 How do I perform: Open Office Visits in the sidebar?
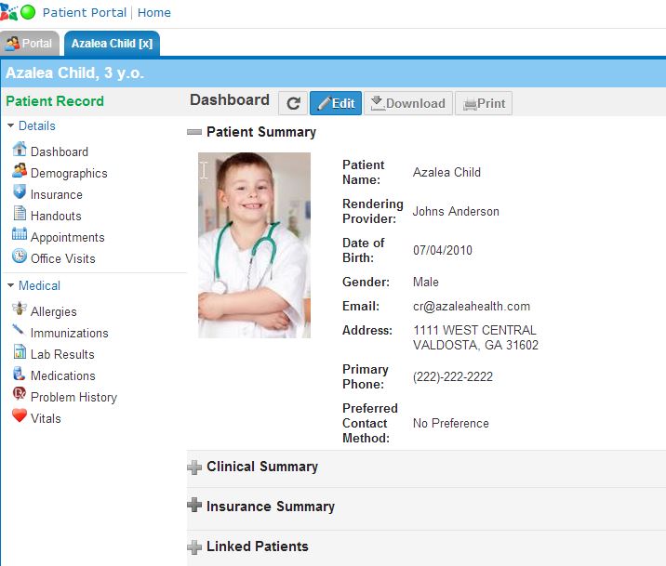[63, 258]
